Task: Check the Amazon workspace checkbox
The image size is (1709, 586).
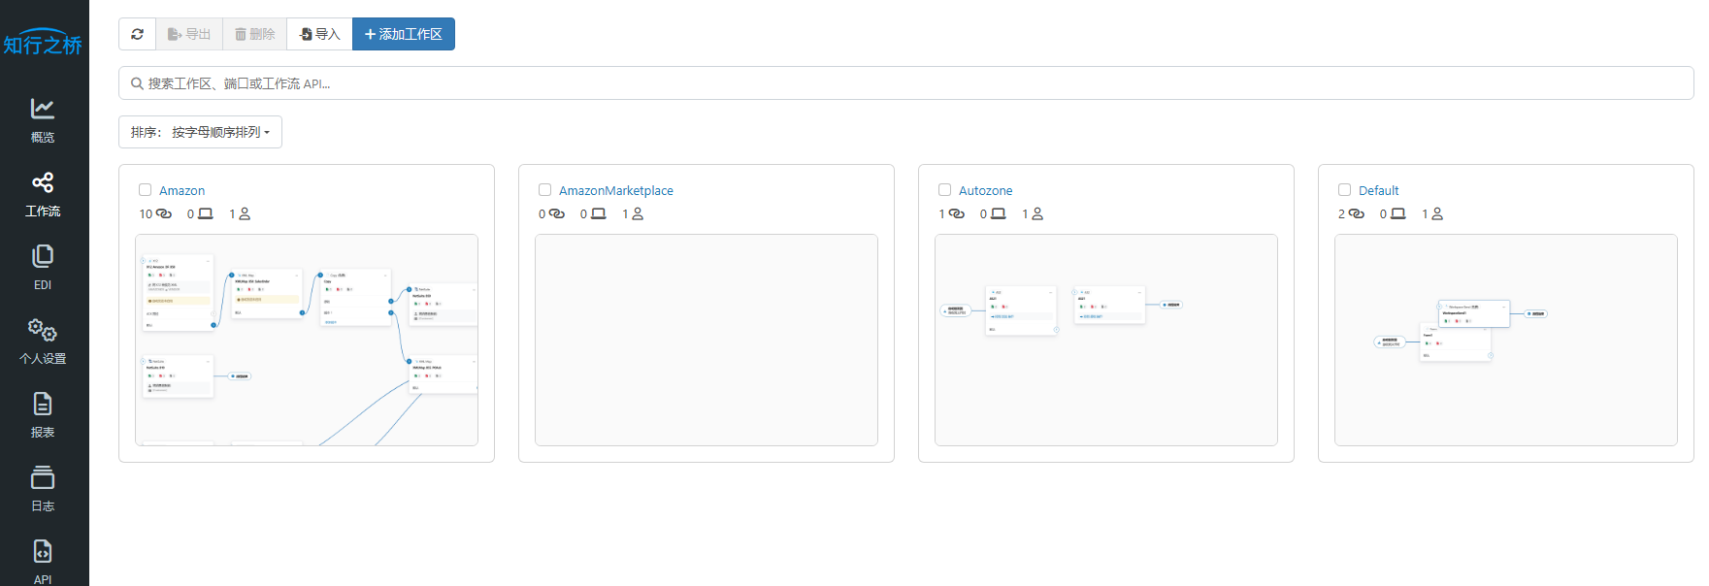Action: click(x=146, y=190)
